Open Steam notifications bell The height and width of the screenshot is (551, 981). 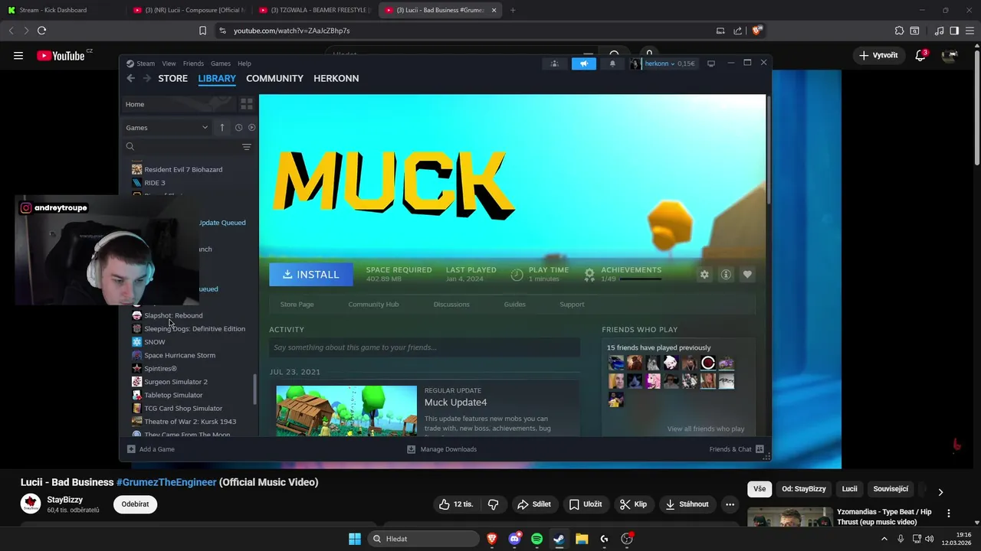click(x=612, y=64)
